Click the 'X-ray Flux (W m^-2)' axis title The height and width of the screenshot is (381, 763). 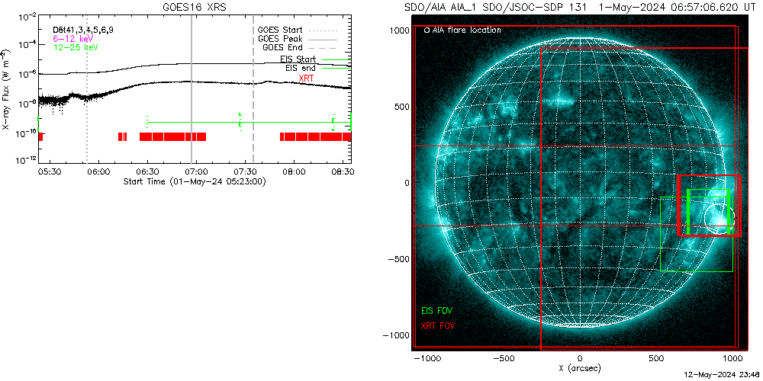[x=6, y=90]
